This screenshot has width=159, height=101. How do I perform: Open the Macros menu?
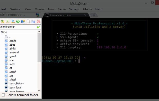point(88,9)
